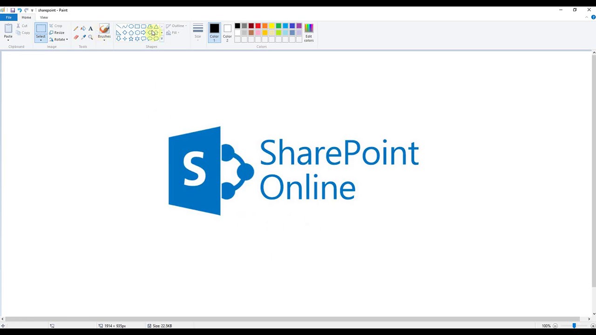Select the Eraser tool
596x335 pixels.
[x=76, y=37]
